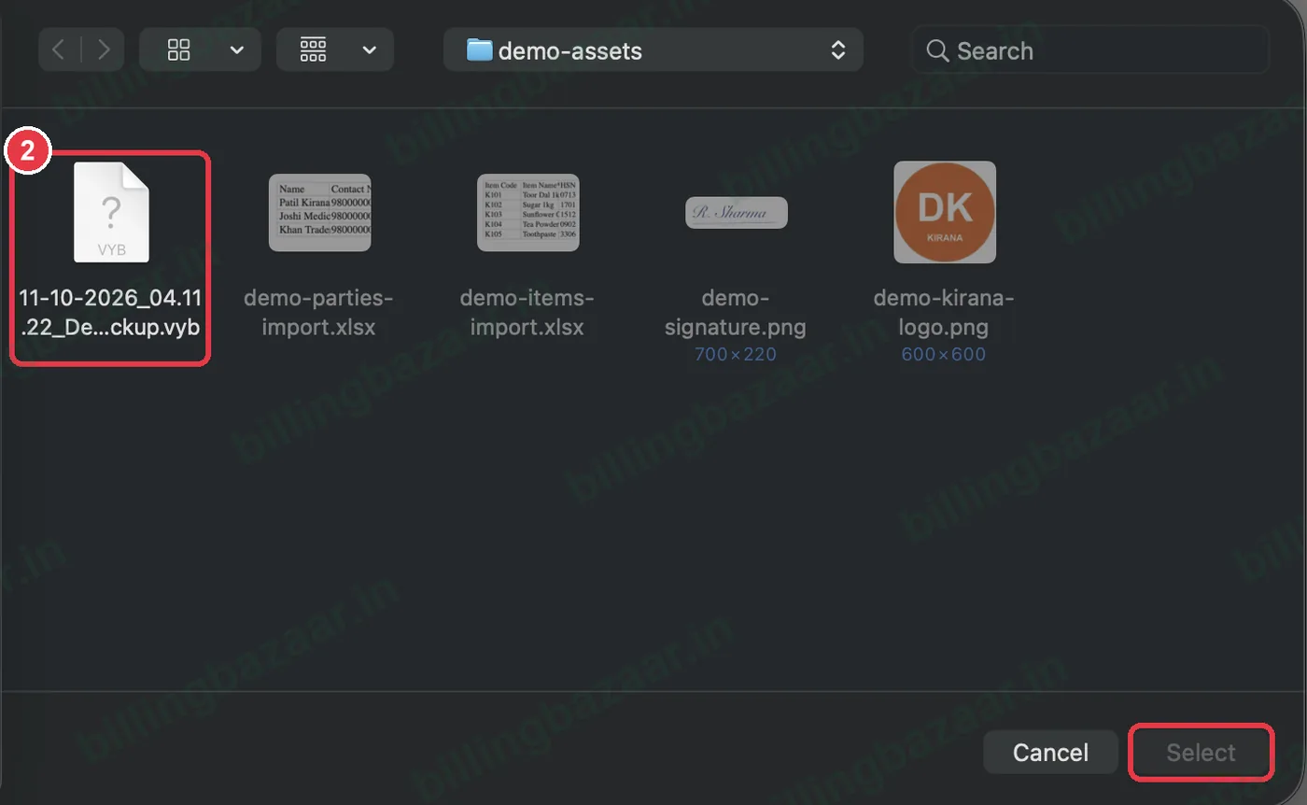The width and height of the screenshot is (1307, 805).
Task: Open the demo-assets folder path dropdown
Action: (653, 49)
